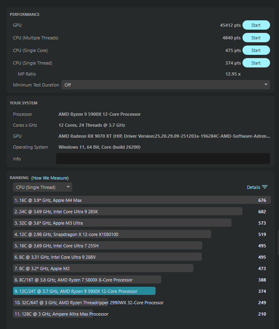The width and height of the screenshot is (279, 329).
Task: Click the Operating System label
Action: click(x=30, y=147)
